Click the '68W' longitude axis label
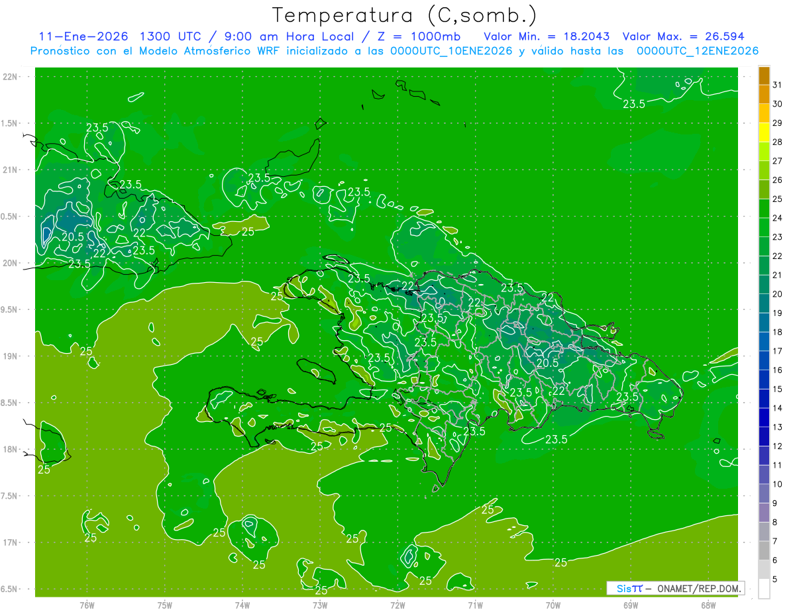The width and height of the screenshot is (795, 614). coord(708,605)
